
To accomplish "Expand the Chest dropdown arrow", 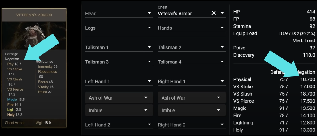I will pyautogui.click(x=222, y=13).
